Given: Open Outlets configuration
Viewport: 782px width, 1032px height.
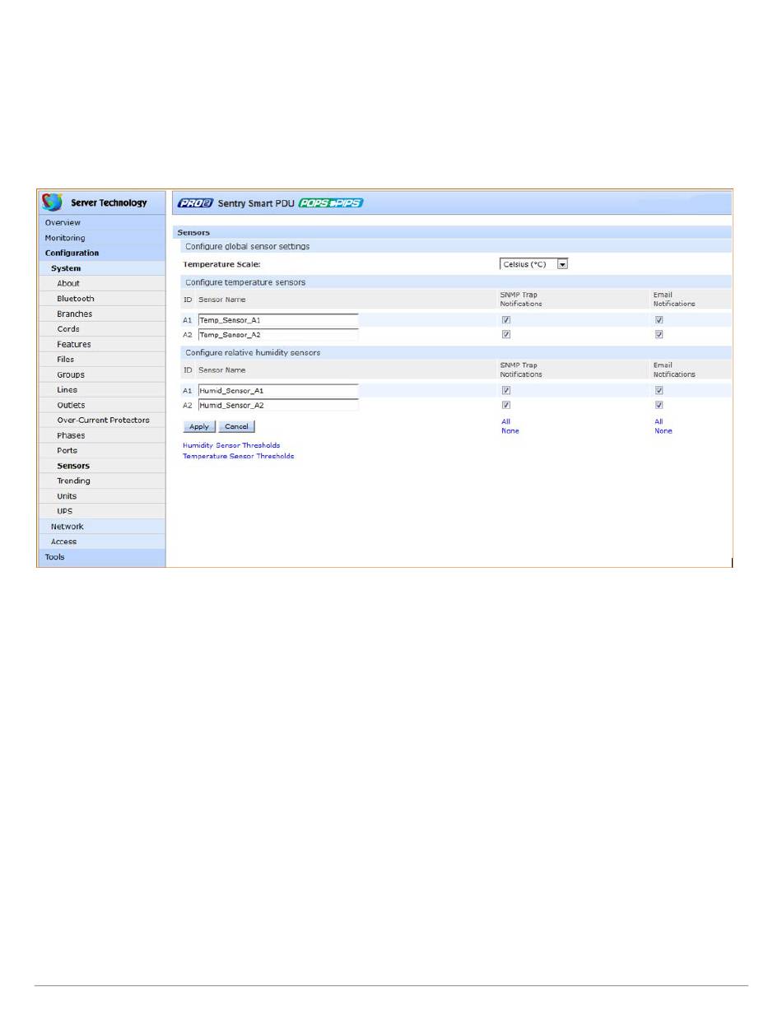Looking at the screenshot, I should pyautogui.click(x=102, y=406).
